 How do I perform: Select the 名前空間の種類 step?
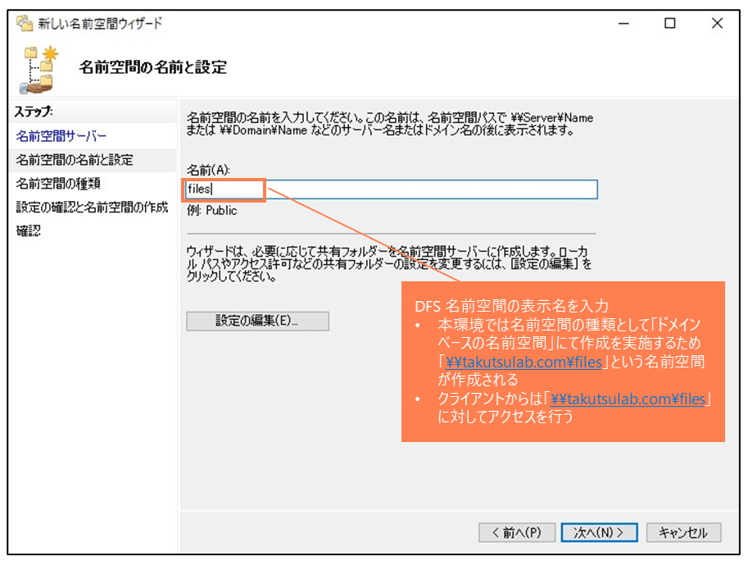pyautogui.click(x=58, y=184)
